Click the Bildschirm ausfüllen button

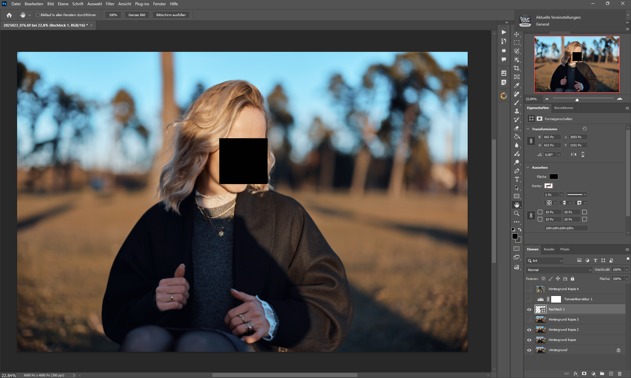tap(171, 15)
